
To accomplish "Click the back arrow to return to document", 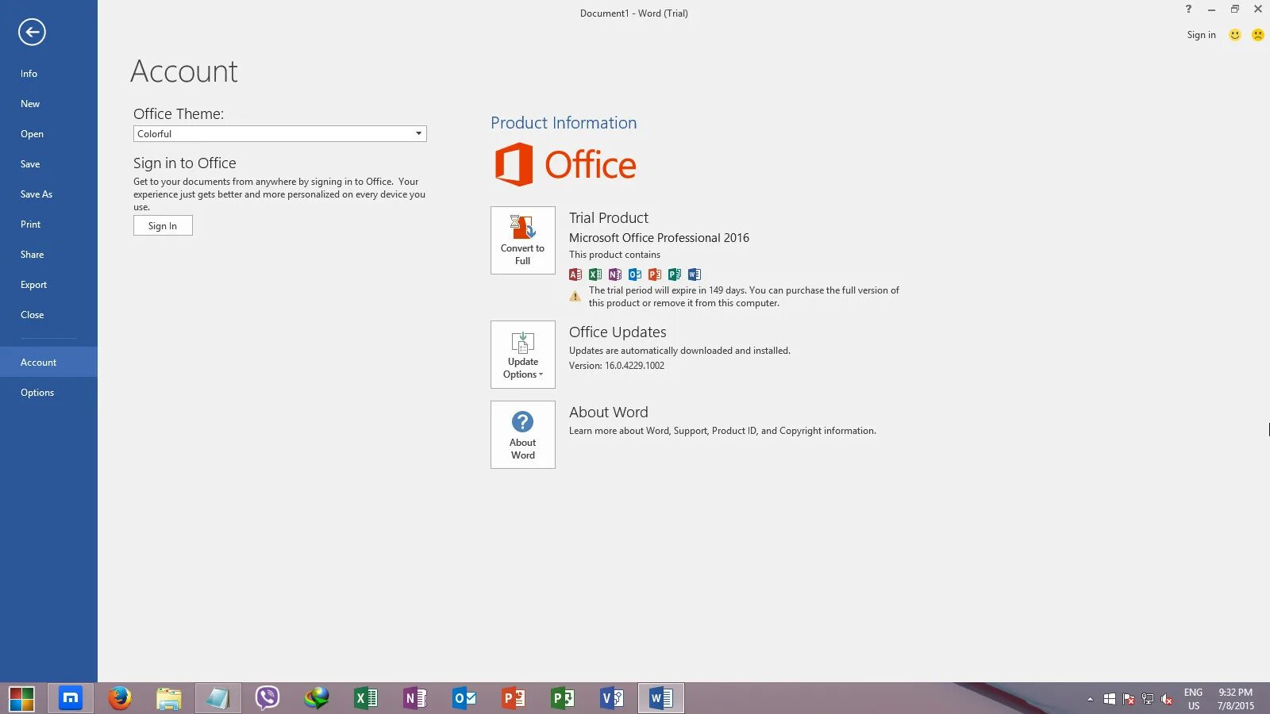I will coord(32,33).
